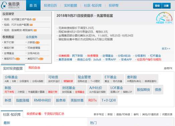Viewport: 175px width, 126px height.
Task: Click the 注册 button
Action: pos(166,6)
